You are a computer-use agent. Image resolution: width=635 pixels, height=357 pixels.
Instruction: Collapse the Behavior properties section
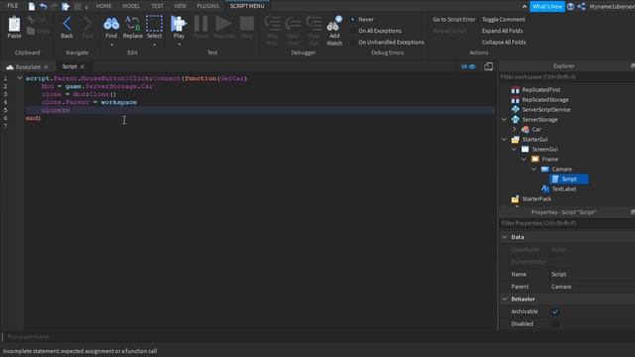(x=505, y=298)
